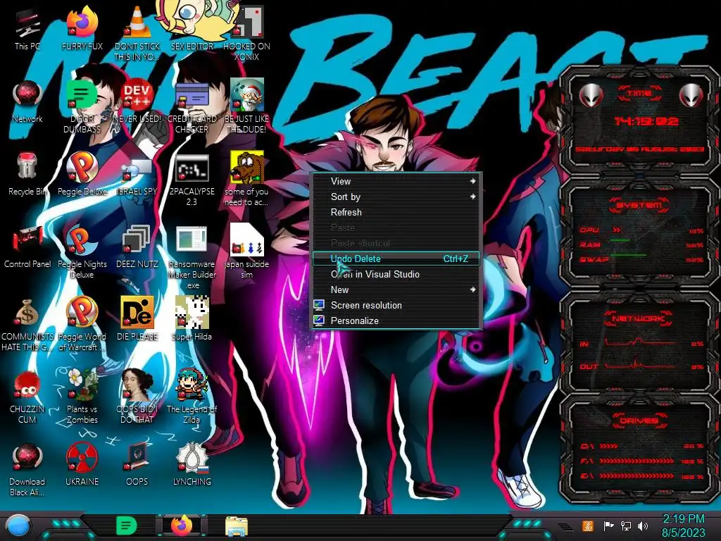Open the HOOKED ON XONIX shortcut
721x541 pixels.
tap(246, 33)
